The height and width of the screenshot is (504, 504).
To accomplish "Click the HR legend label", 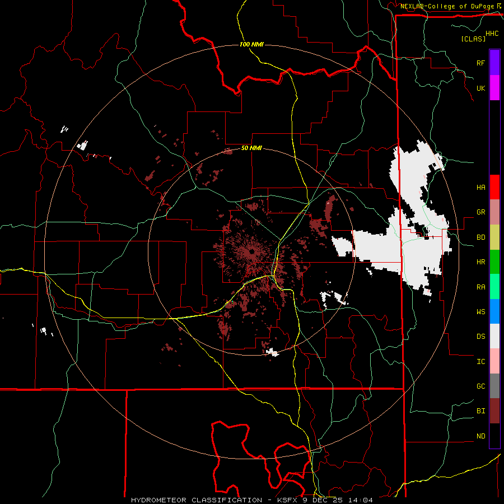I will pos(480,262).
